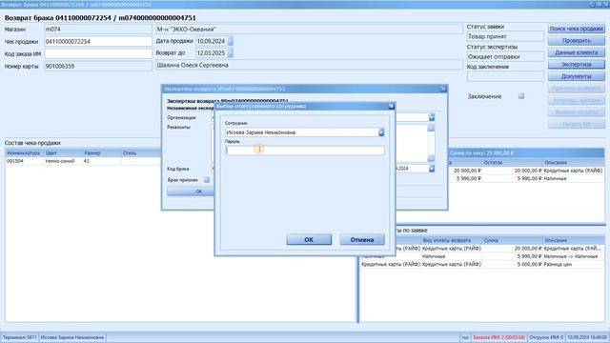Select the 'Разница цен' row description
The image size is (610, 343).
[574, 264]
